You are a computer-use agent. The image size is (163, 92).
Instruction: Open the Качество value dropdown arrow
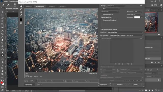(x=141, y=12)
